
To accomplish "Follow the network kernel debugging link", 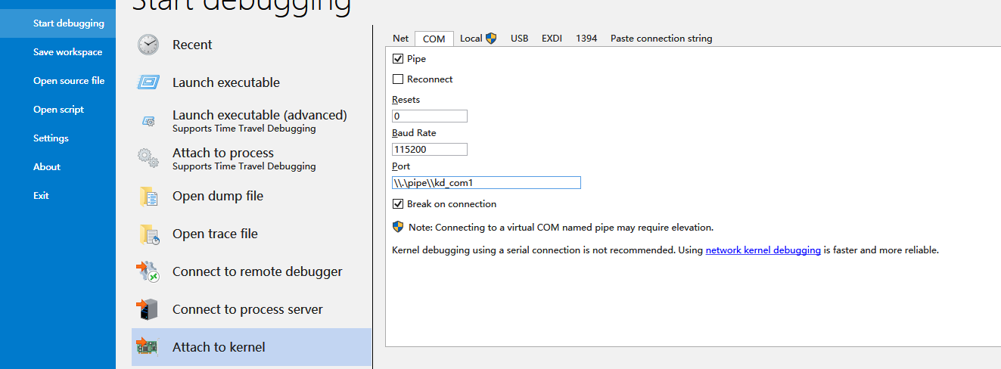I will pos(763,250).
